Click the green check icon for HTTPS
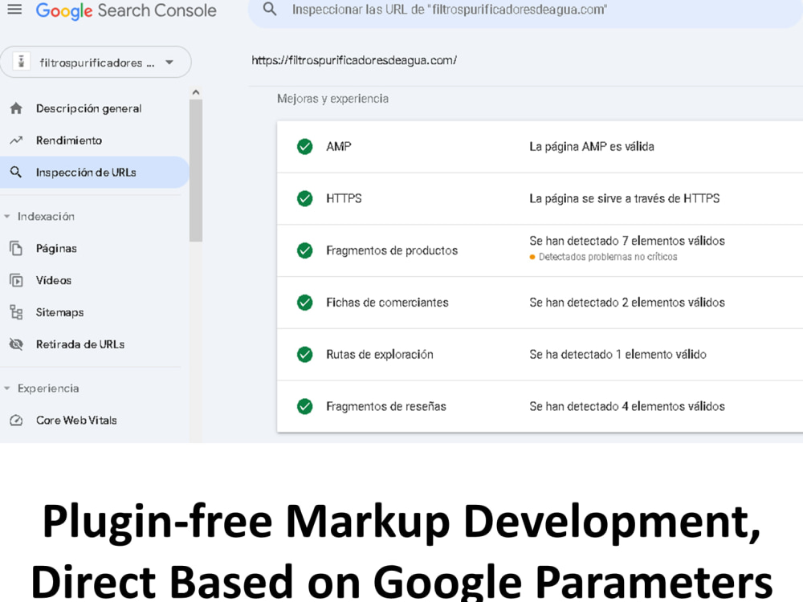This screenshot has width=803, height=602. pyautogui.click(x=304, y=198)
